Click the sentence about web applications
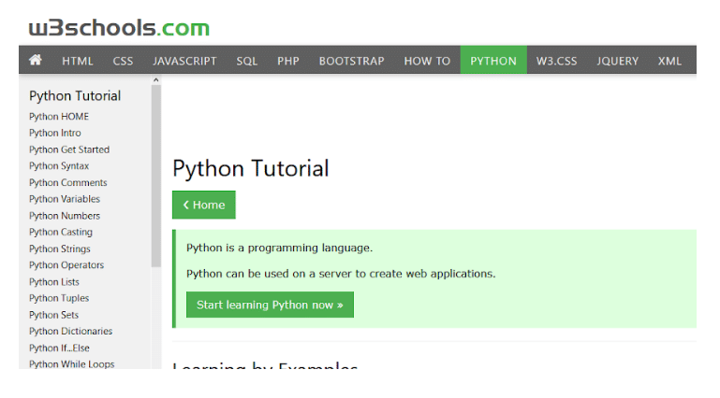This screenshot has height=398, width=720. pyautogui.click(x=341, y=274)
